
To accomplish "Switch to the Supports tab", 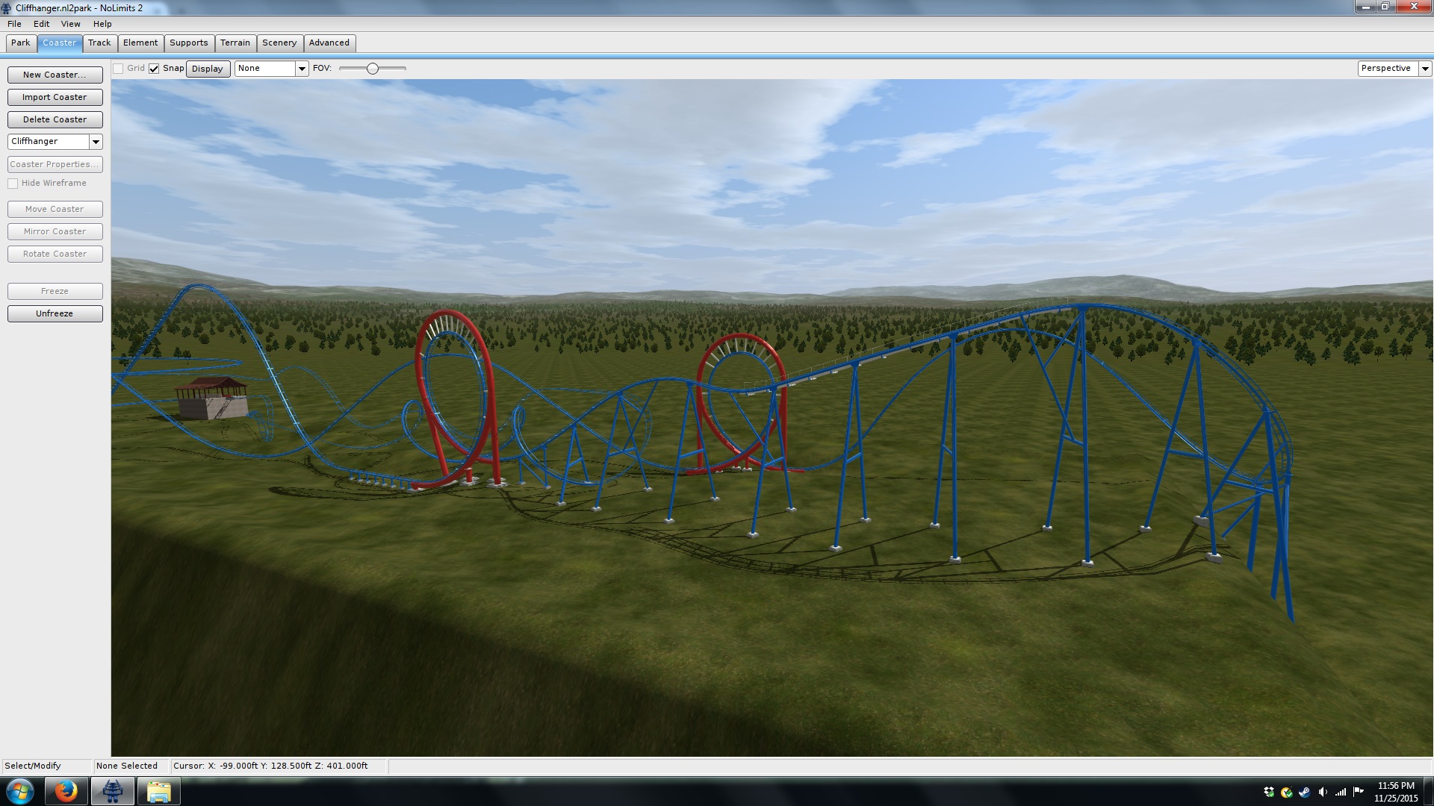I will point(188,43).
